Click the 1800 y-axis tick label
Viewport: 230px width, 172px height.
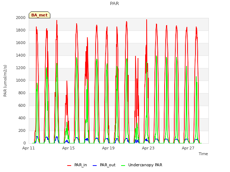(x=21, y=30)
